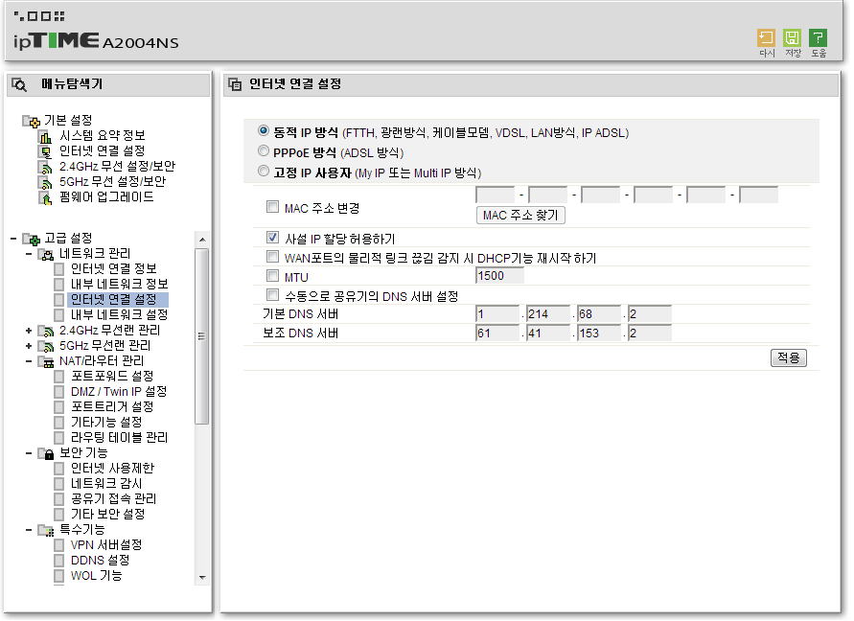Expand the 2.4GHz 무선랜 관리 node
Image resolution: width=854 pixels, height=621 pixels.
[x=29, y=330]
